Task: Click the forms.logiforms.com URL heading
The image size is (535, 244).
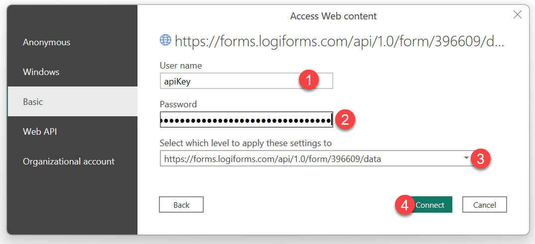Action: point(340,41)
